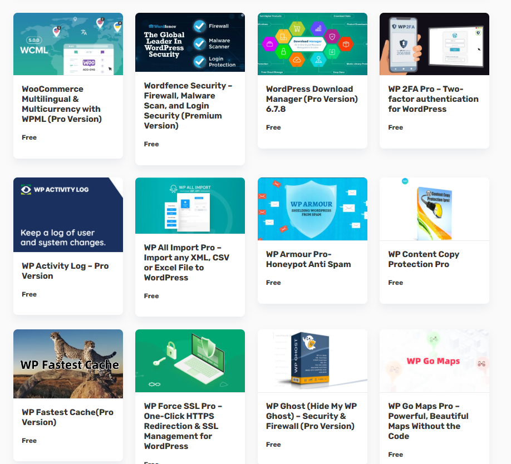Click the Free price under WP Armour Pro

pyautogui.click(x=273, y=283)
